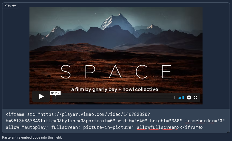Grab the textarea resize handle corner
Screen dimensions: 232x141
[x=228, y=132]
